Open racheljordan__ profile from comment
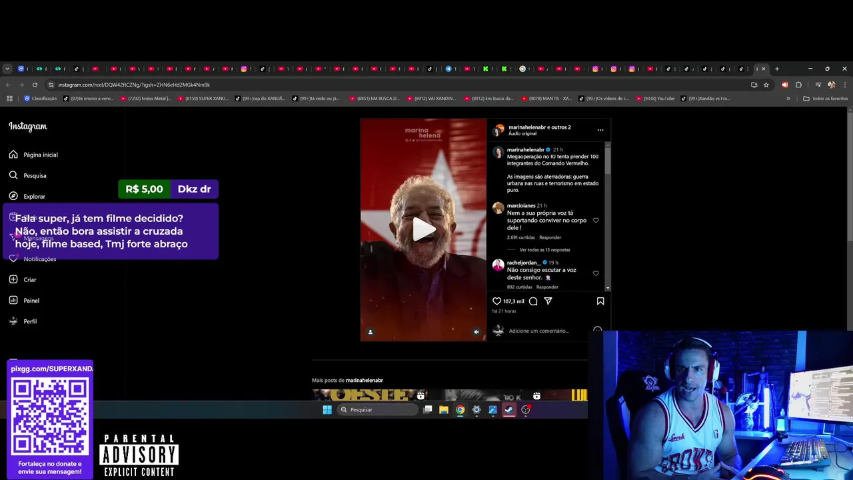The width and height of the screenshot is (853, 480). coord(524,263)
